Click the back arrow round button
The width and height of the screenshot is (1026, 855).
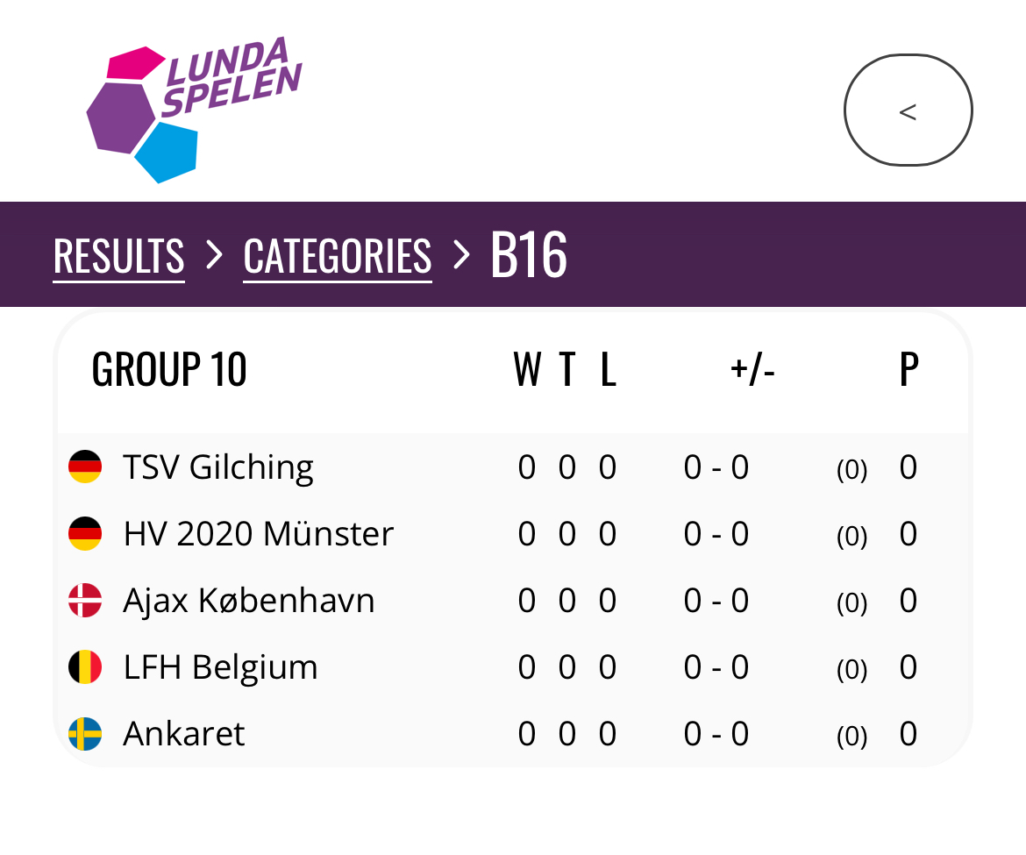point(908,110)
